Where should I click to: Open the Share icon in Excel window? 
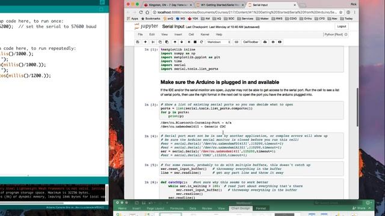[x=359, y=208]
